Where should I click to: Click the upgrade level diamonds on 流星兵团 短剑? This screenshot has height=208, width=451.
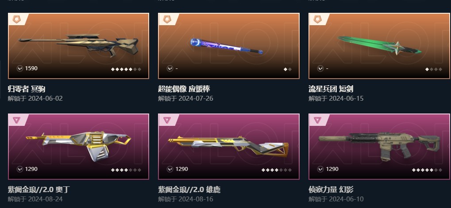pos(434,69)
